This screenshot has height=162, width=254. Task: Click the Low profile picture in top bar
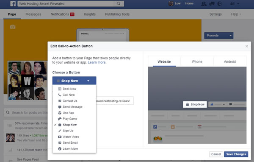[x=171, y=3]
